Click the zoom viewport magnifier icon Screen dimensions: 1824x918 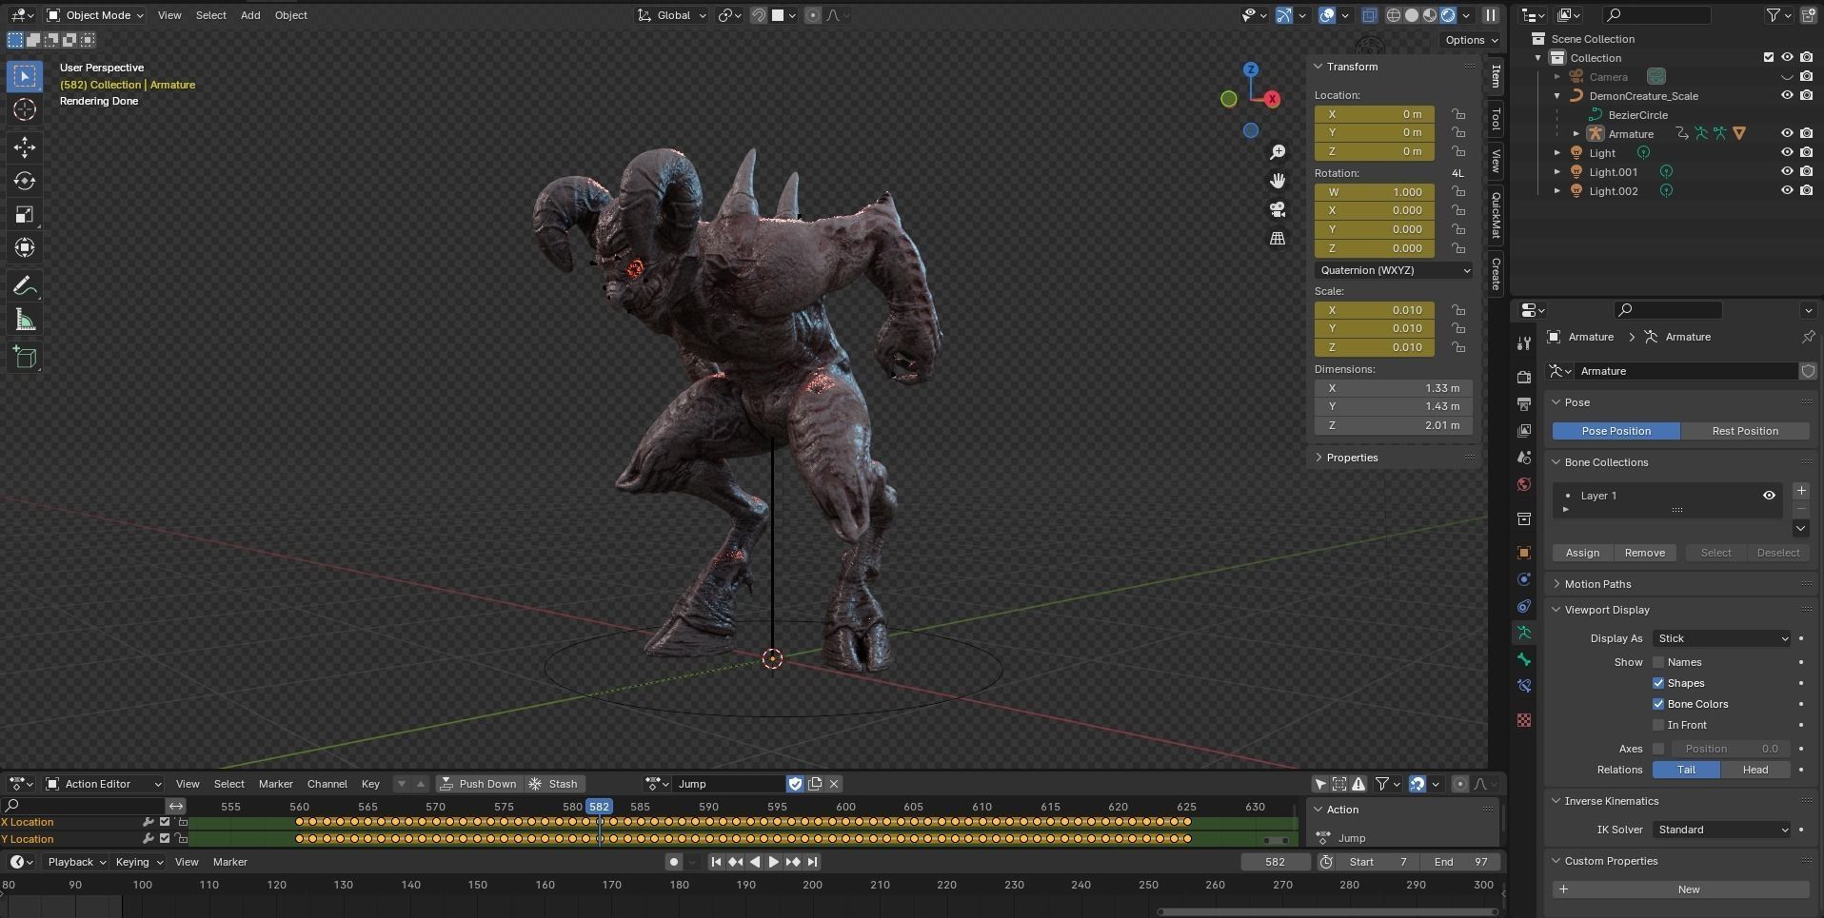[x=1278, y=152]
